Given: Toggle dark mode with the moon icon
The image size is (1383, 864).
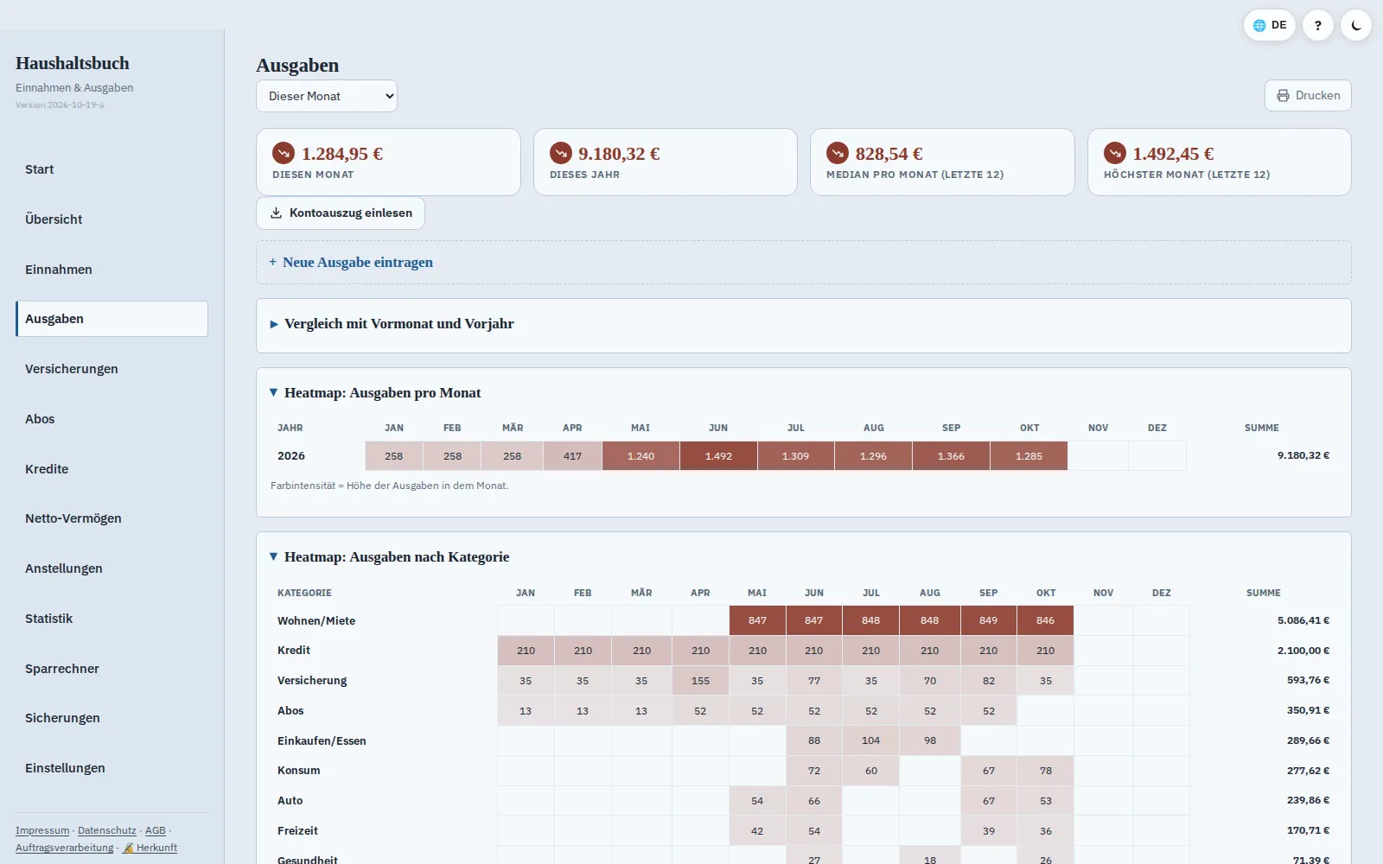Looking at the screenshot, I should [1356, 25].
